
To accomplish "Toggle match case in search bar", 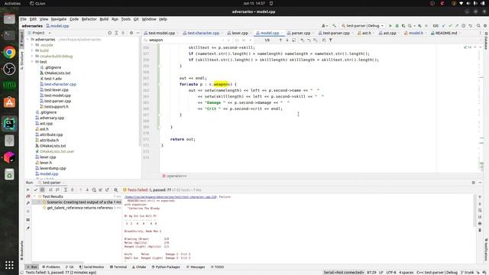I will [x=237, y=40].
